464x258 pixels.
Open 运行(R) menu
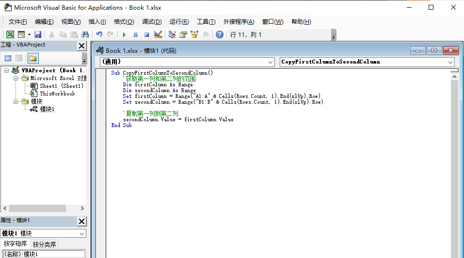point(179,22)
